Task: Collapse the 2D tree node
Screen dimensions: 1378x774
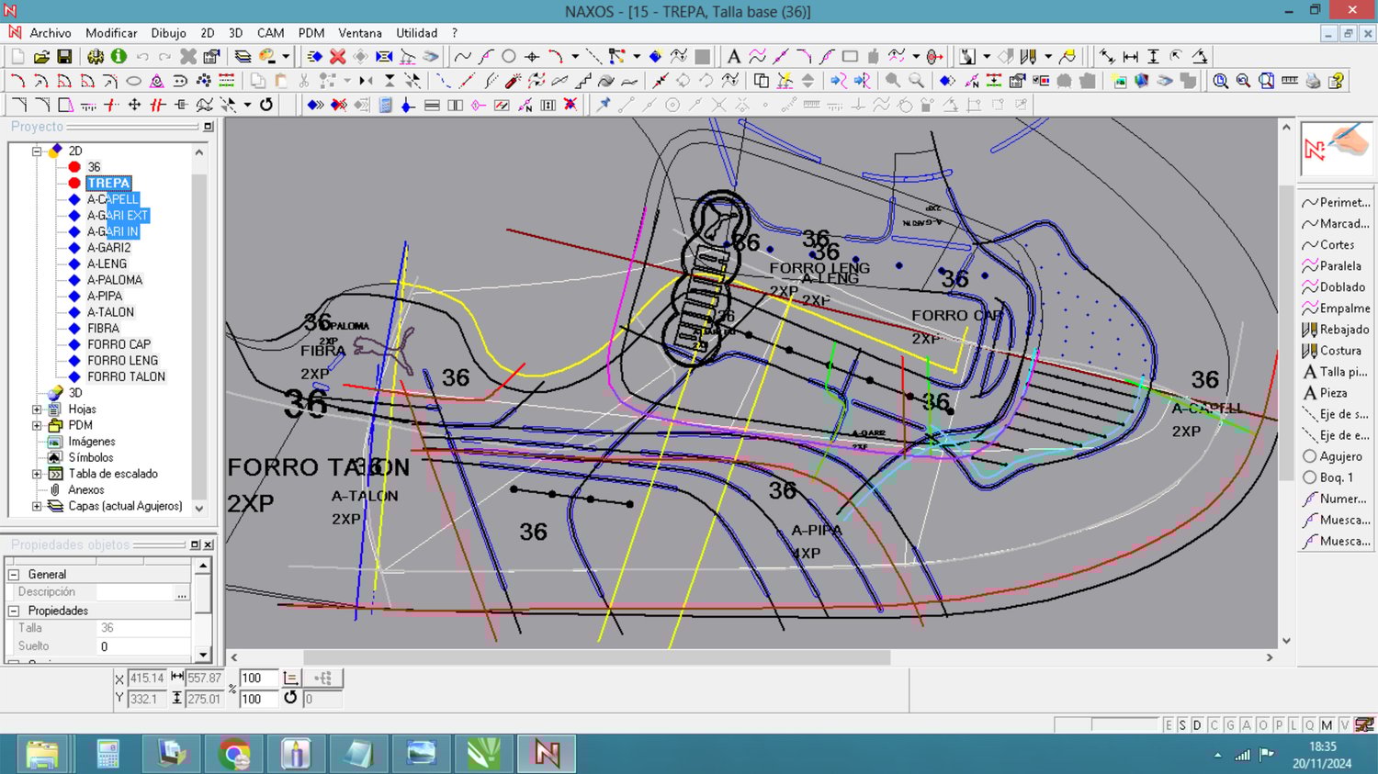Action: 37,151
